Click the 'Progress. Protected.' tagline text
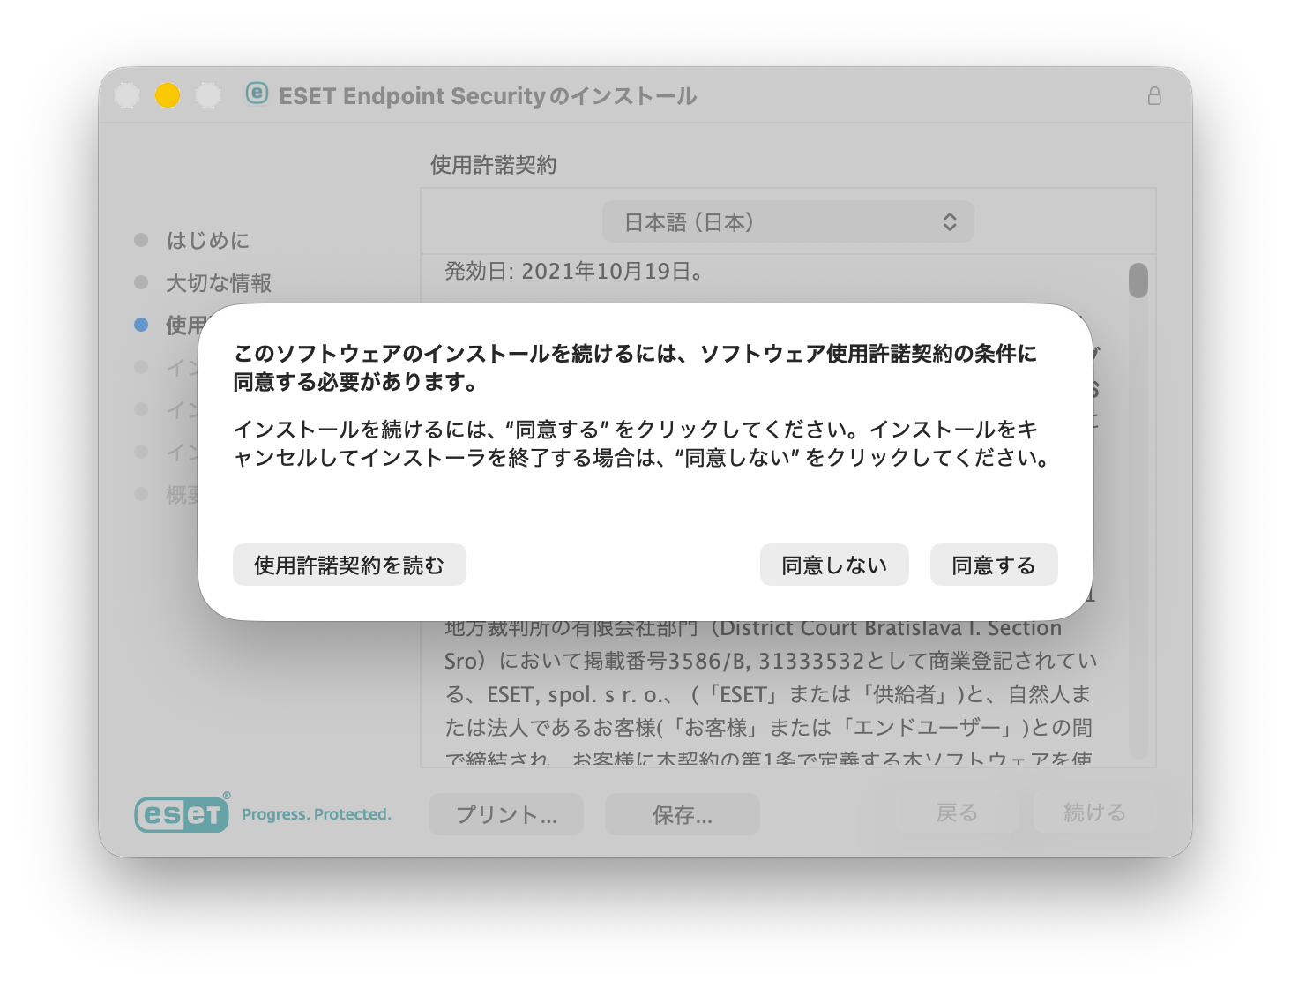Image resolution: width=1291 pixels, height=988 pixels. (x=317, y=814)
